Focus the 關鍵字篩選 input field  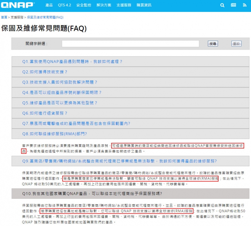tap(130, 44)
